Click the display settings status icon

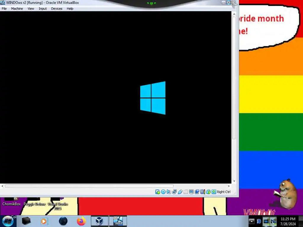coord(191,192)
